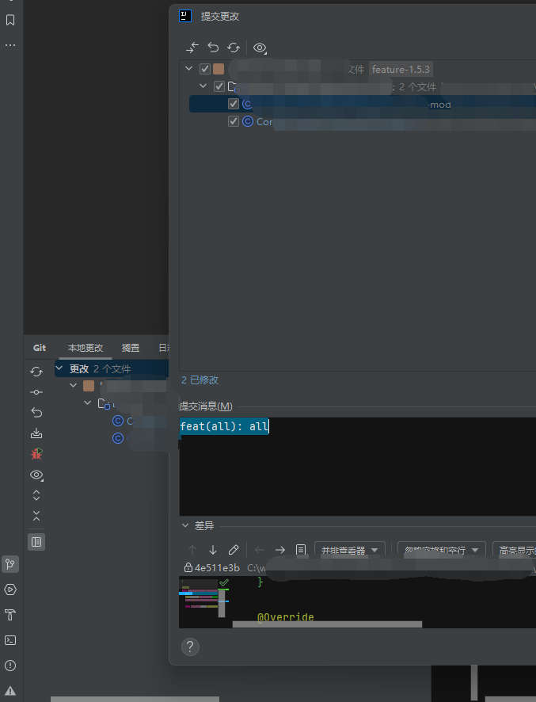Click the back left arrow in diff toolbar
This screenshot has width=536, height=702.
260,550
